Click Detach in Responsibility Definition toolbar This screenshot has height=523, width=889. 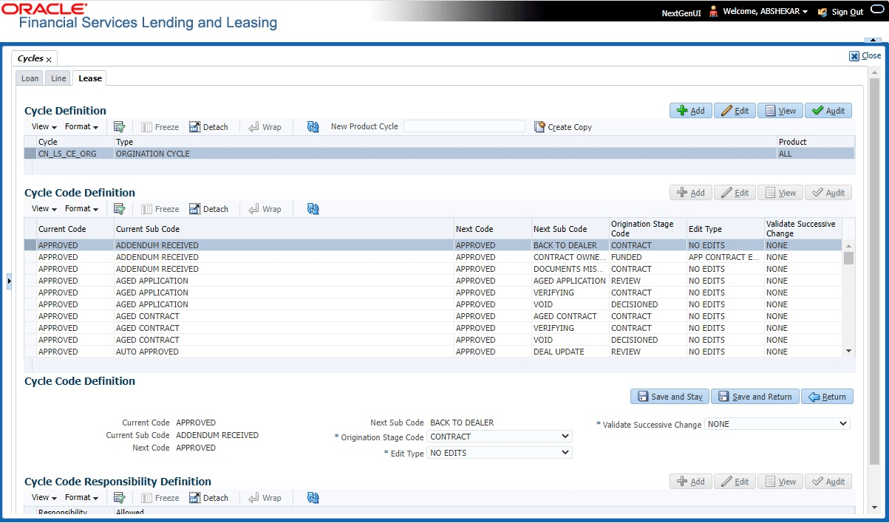pos(208,498)
